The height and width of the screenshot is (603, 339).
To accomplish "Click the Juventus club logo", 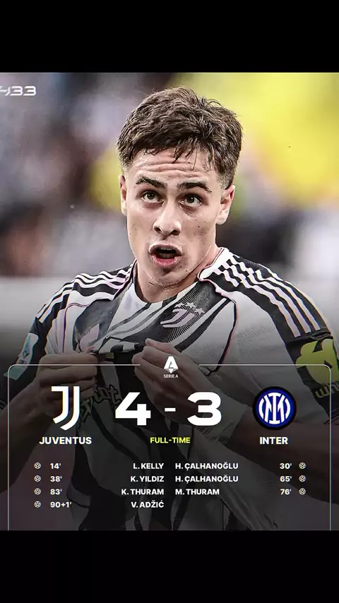I will tap(66, 408).
